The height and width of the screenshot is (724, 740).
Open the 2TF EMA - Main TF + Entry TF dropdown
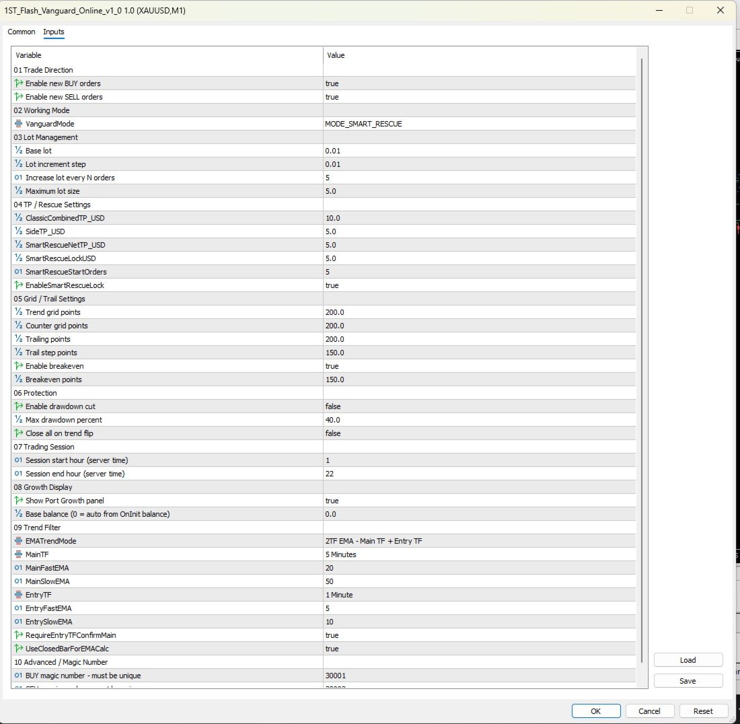480,541
